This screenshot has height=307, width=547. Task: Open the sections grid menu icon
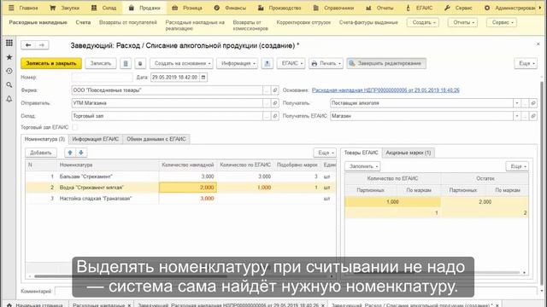pyautogui.click(x=9, y=43)
